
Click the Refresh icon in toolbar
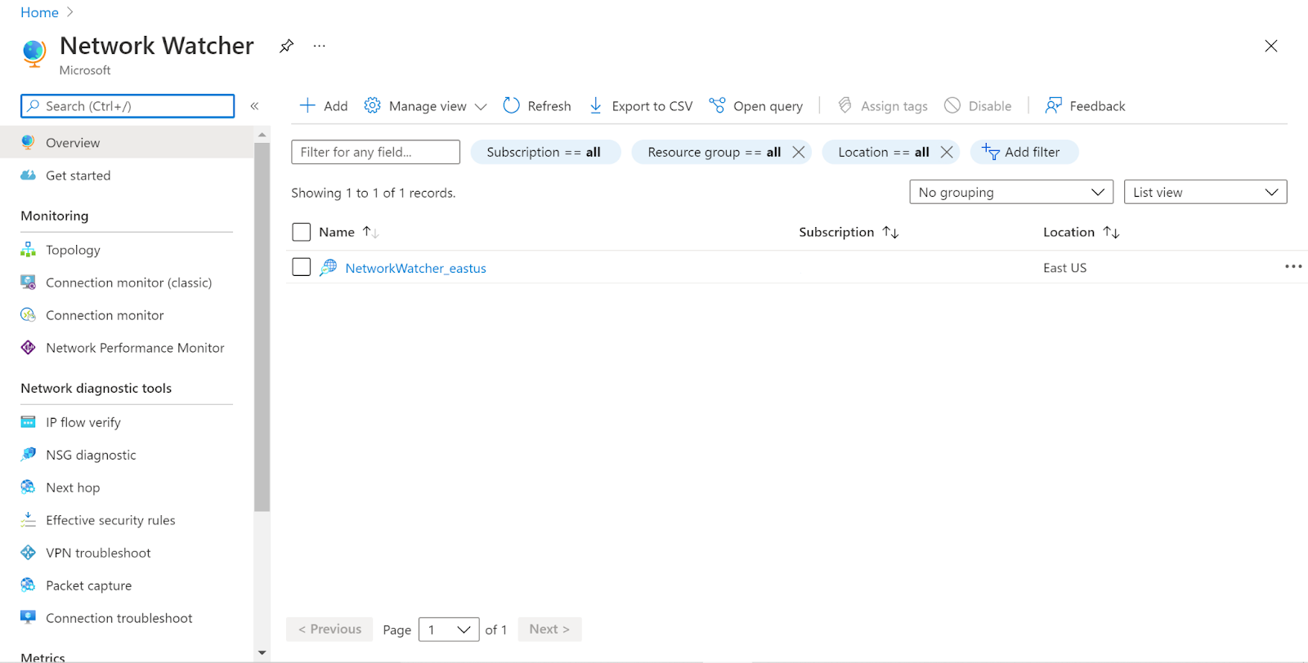(x=512, y=106)
